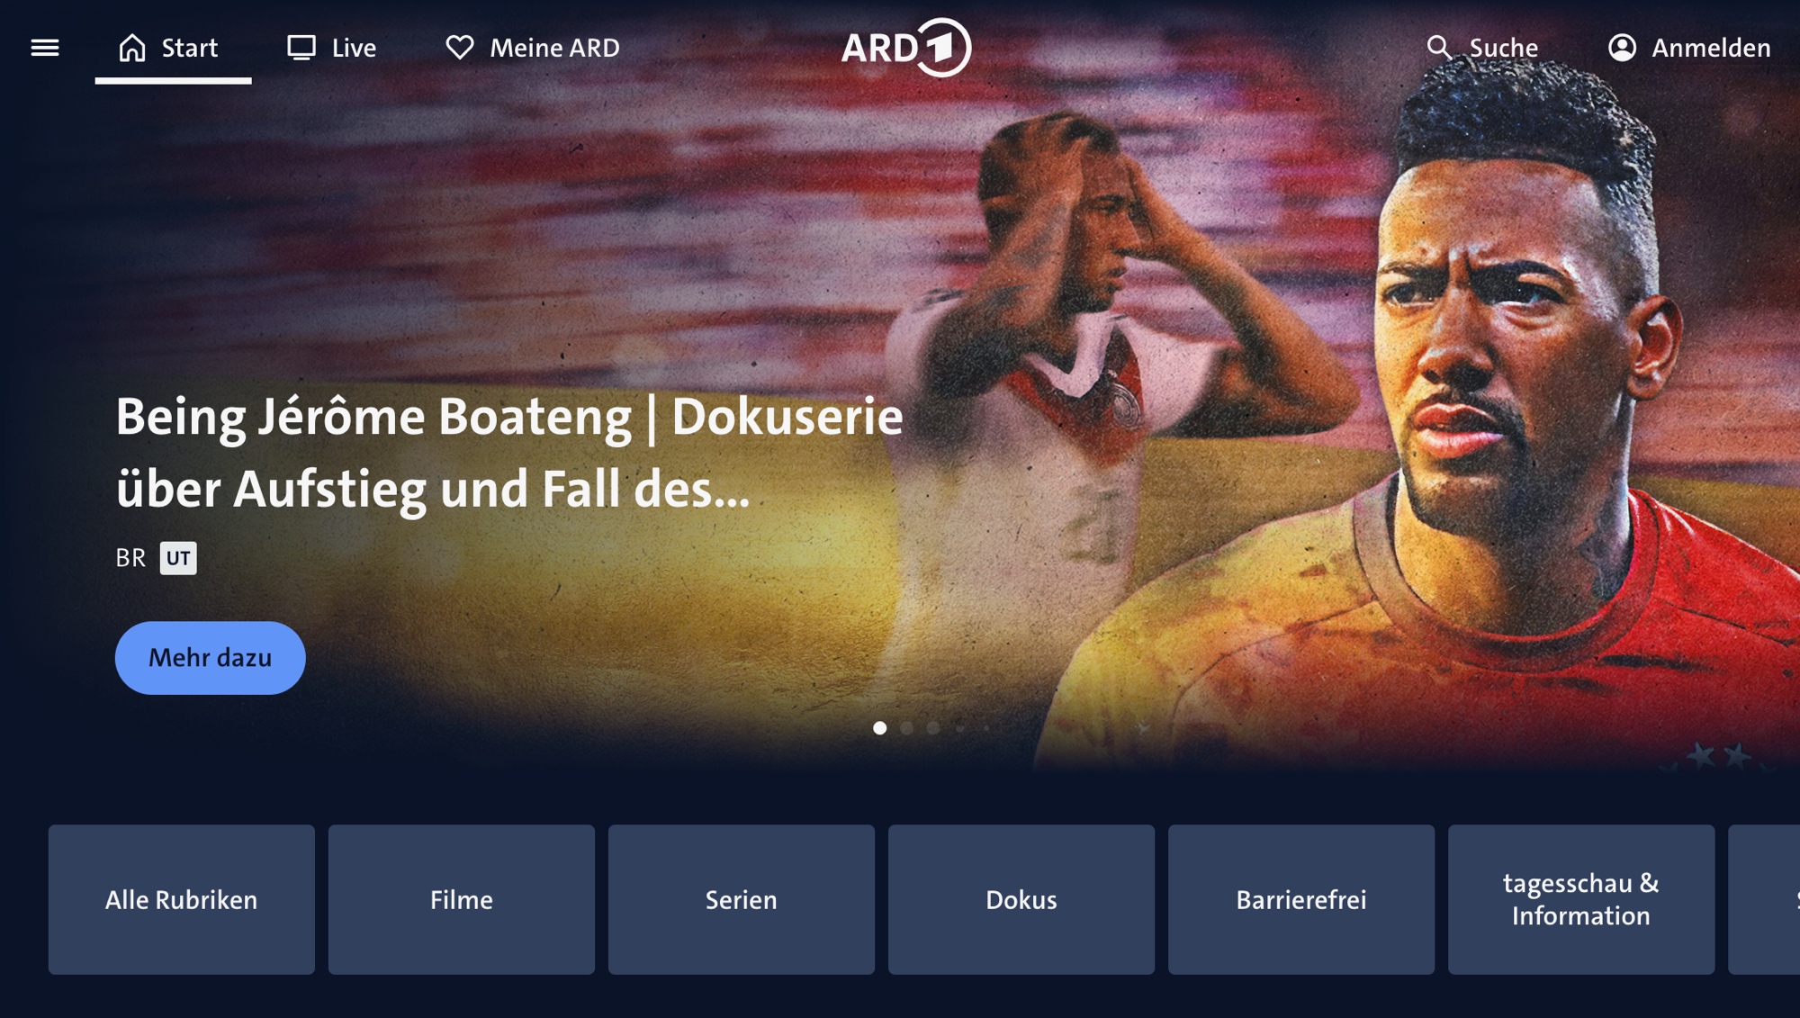Select the first carousel dot indicator

point(880,728)
